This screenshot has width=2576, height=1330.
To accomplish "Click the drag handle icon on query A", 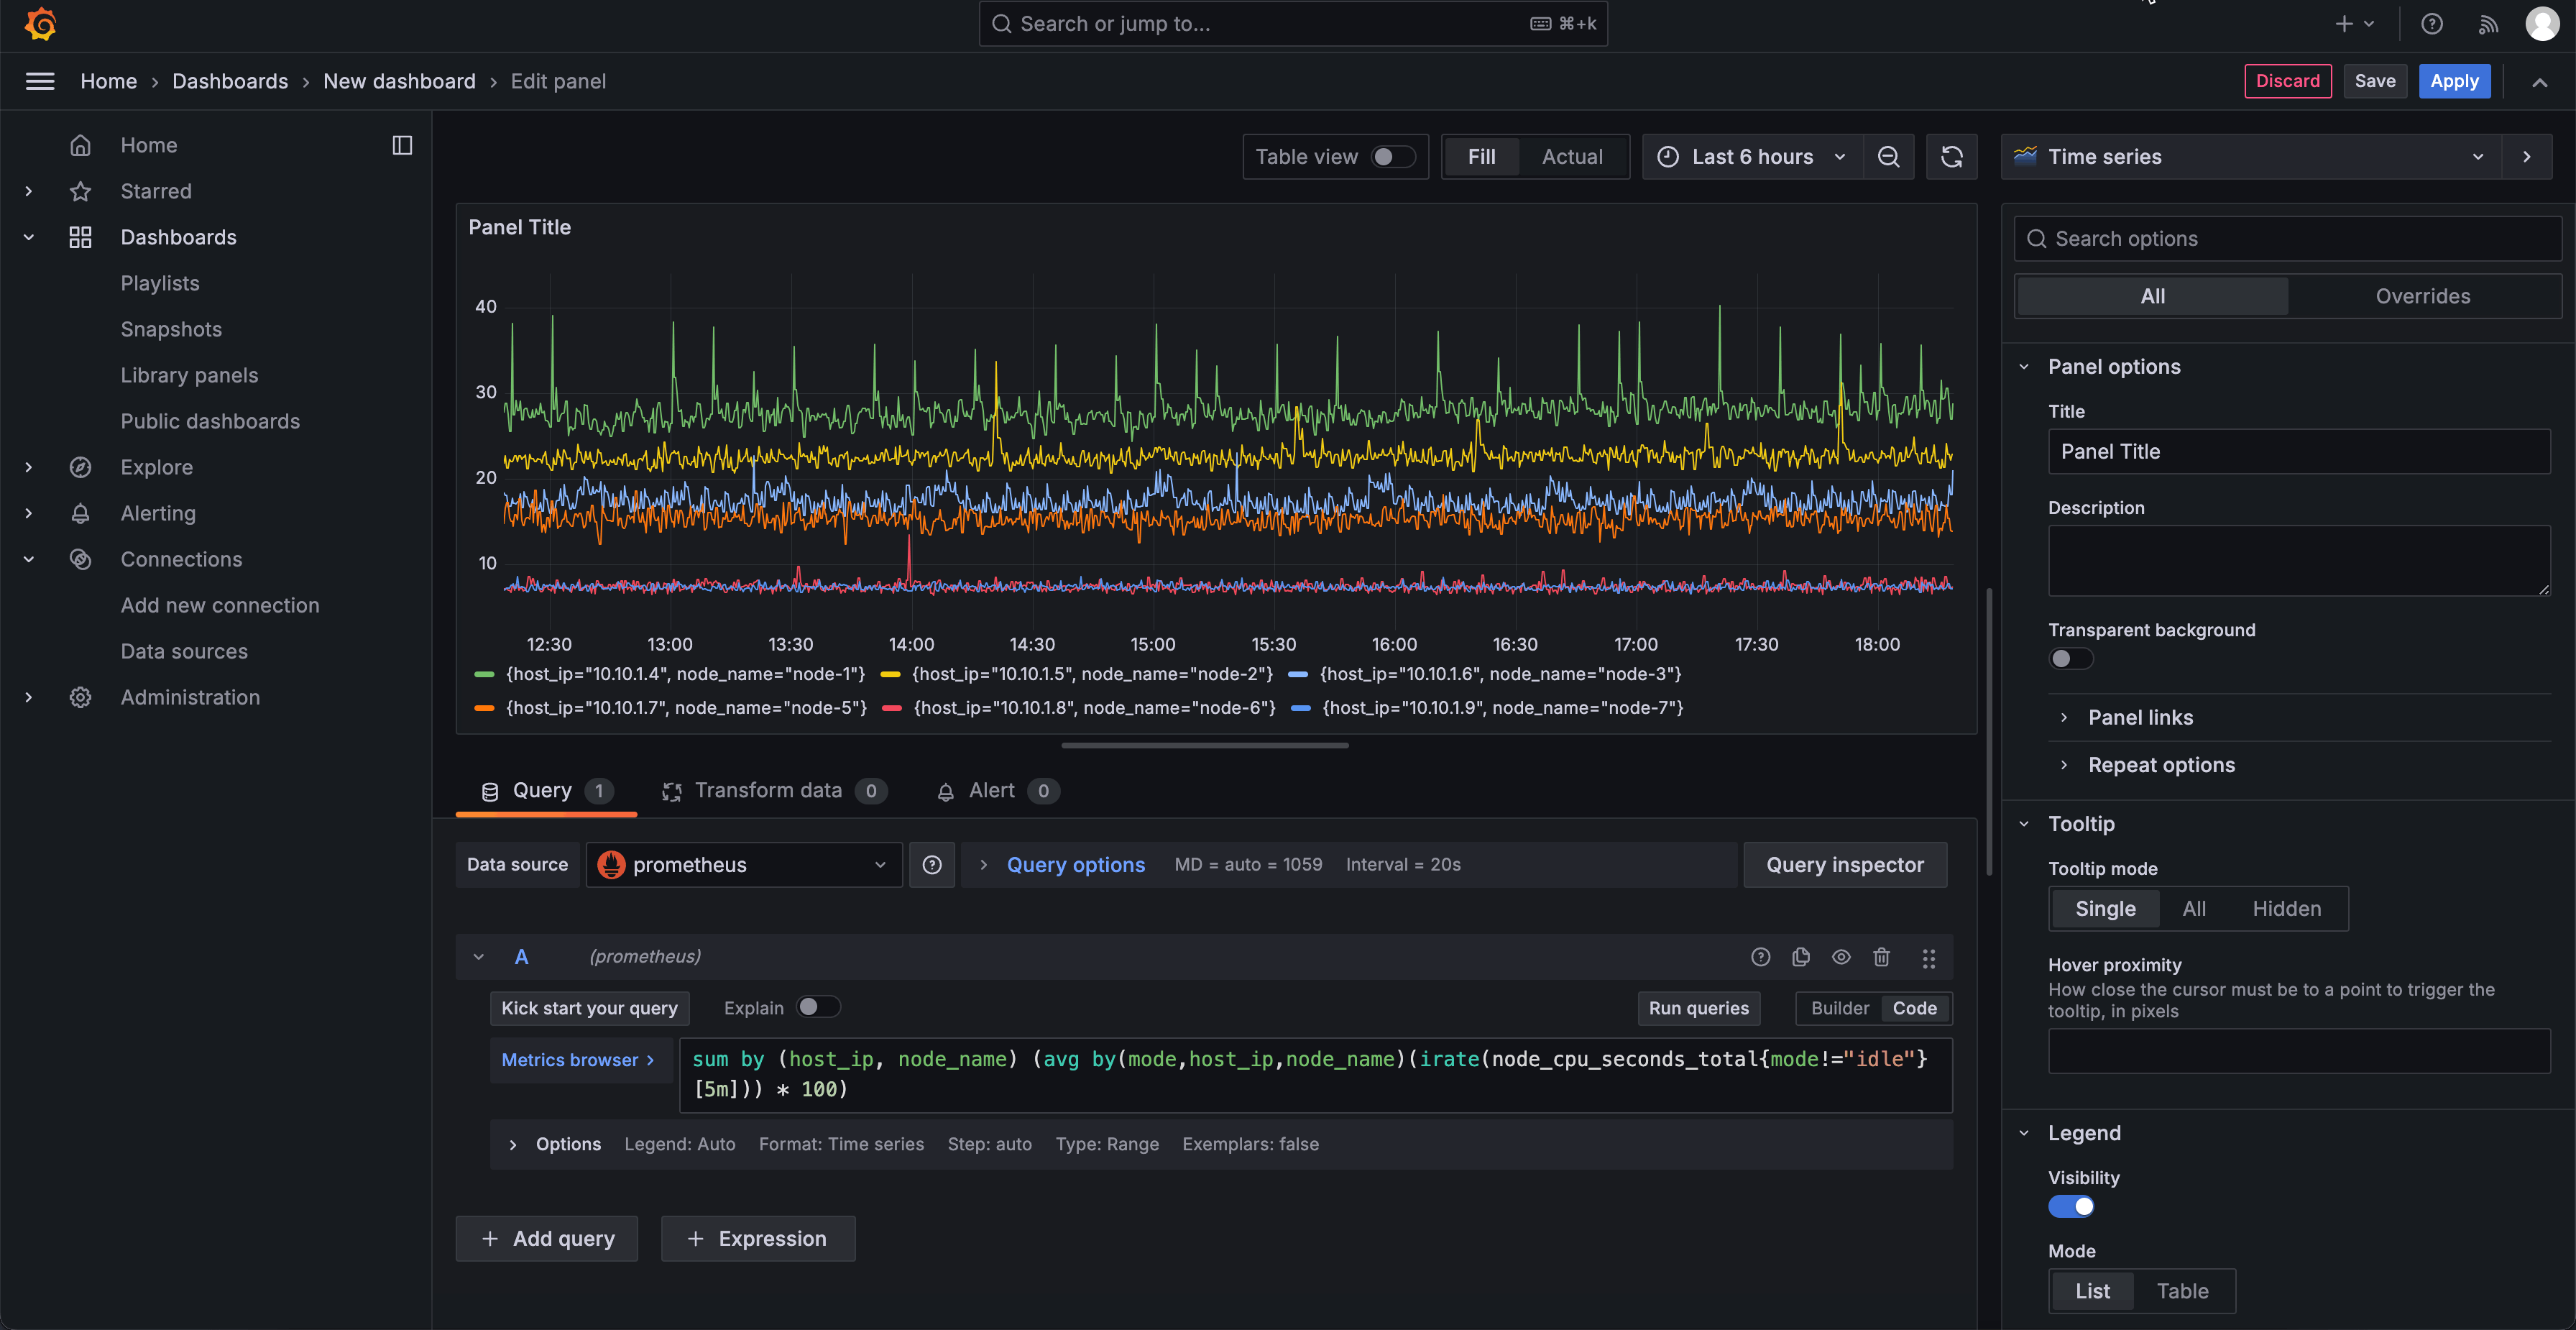I will pyautogui.click(x=1928, y=958).
